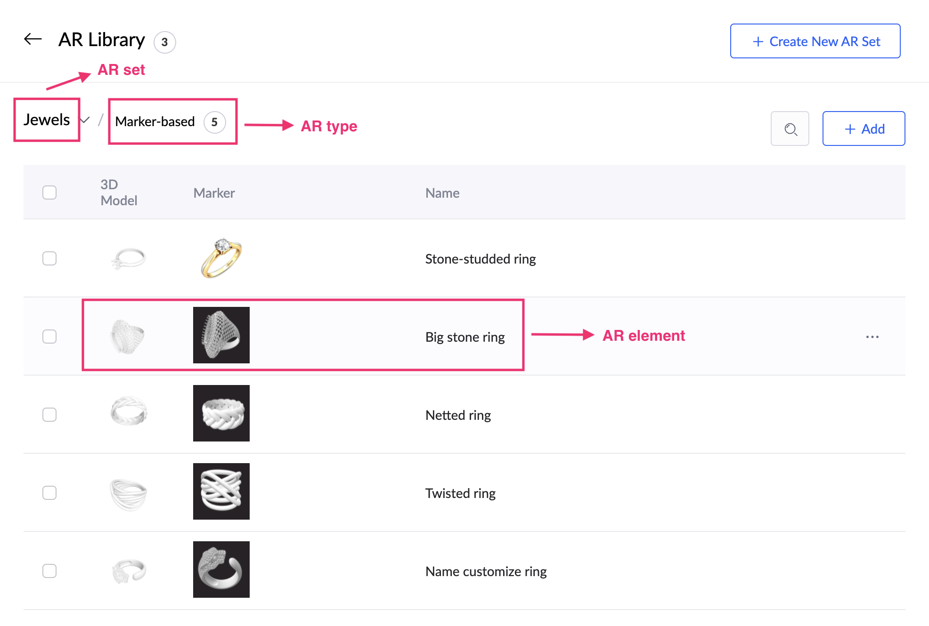This screenshot has width=929, height=626.
Task: Open the search magnifier icon
Action: pos(790,128)
